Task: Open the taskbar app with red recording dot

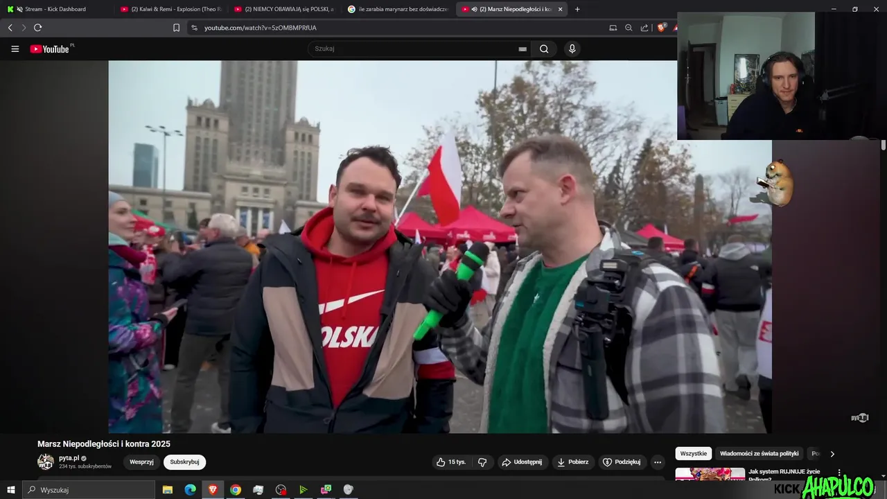Action: click(281, 490)
